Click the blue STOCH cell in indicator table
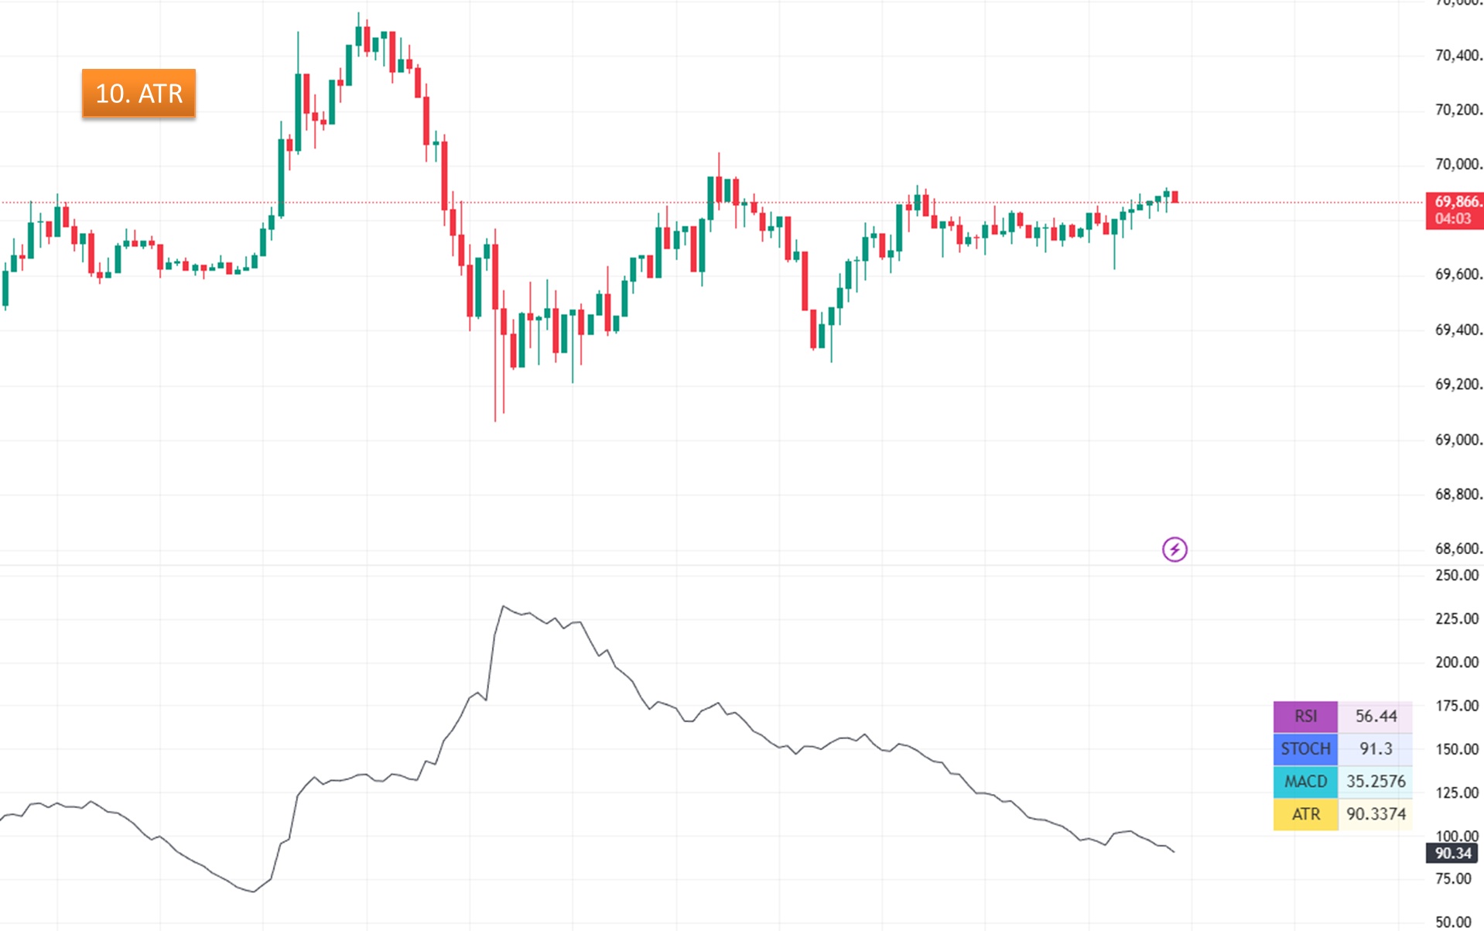 point(1304,749)
